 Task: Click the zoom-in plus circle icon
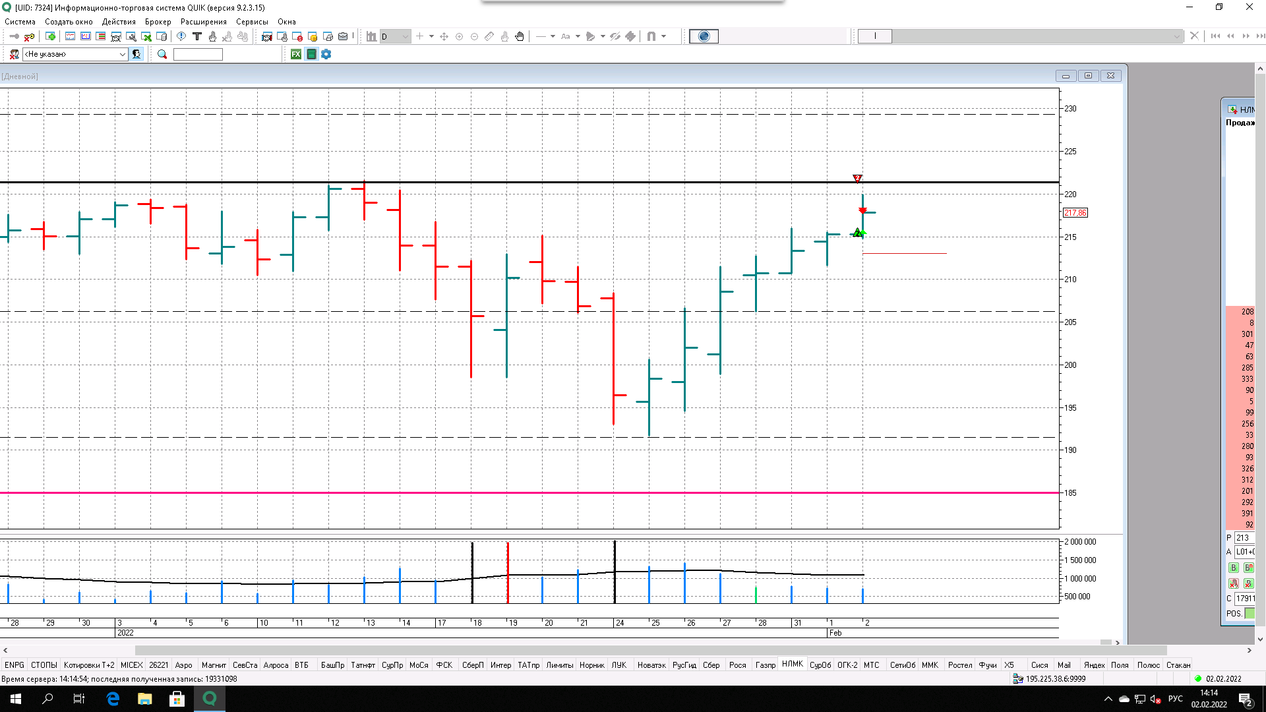point(460,36)
